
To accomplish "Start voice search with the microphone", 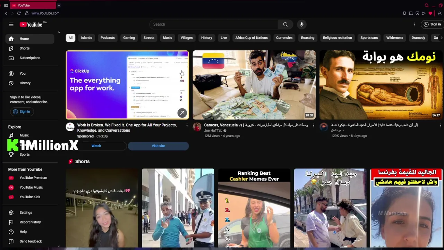I will click(302, 24).
